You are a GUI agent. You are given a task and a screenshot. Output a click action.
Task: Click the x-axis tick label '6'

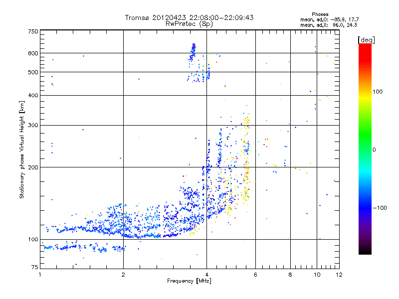[x=255, y=275]
